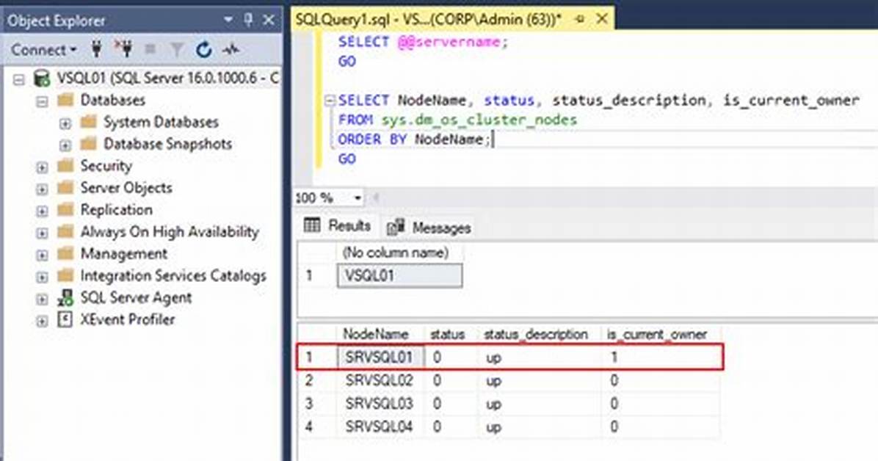Switch to the SQLQuery1.sql tab

point(428,20)
